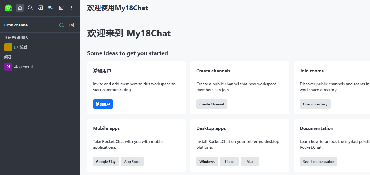
Task: Open search with magnifier icon
Action: pos(30,8)
